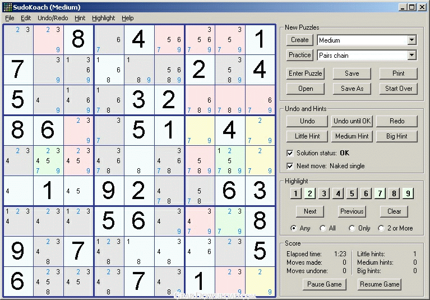Viewport: 430px width, 300px height.
Task: Select the large 8 cell in the top row
Action: point(78,39)
